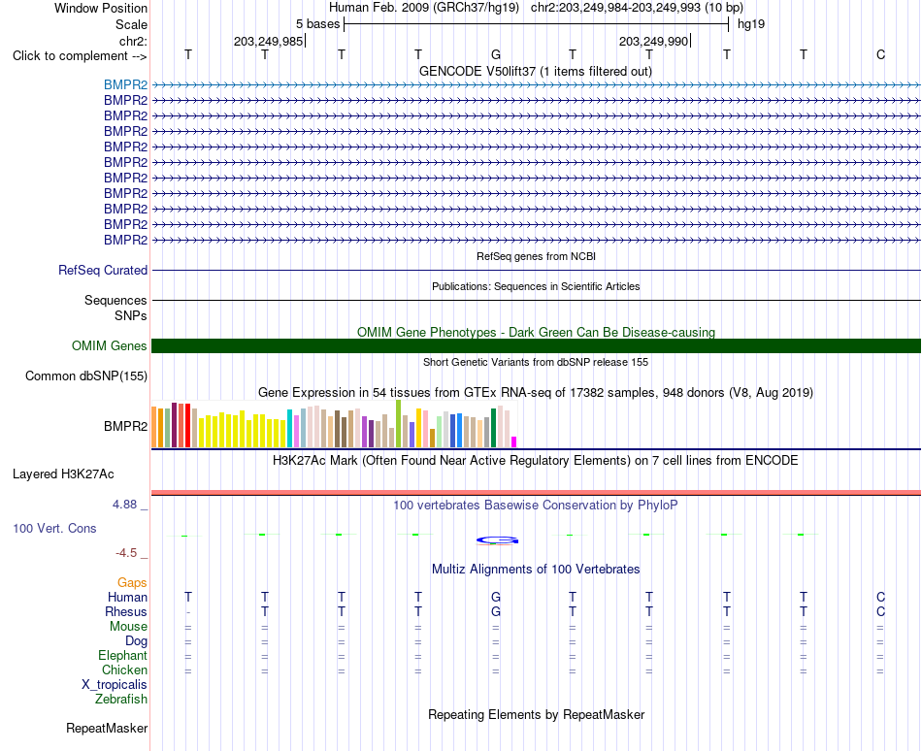Click the orange Gaps label
The width and height of the screenshot is (922, 751).
tap(132, 582)
